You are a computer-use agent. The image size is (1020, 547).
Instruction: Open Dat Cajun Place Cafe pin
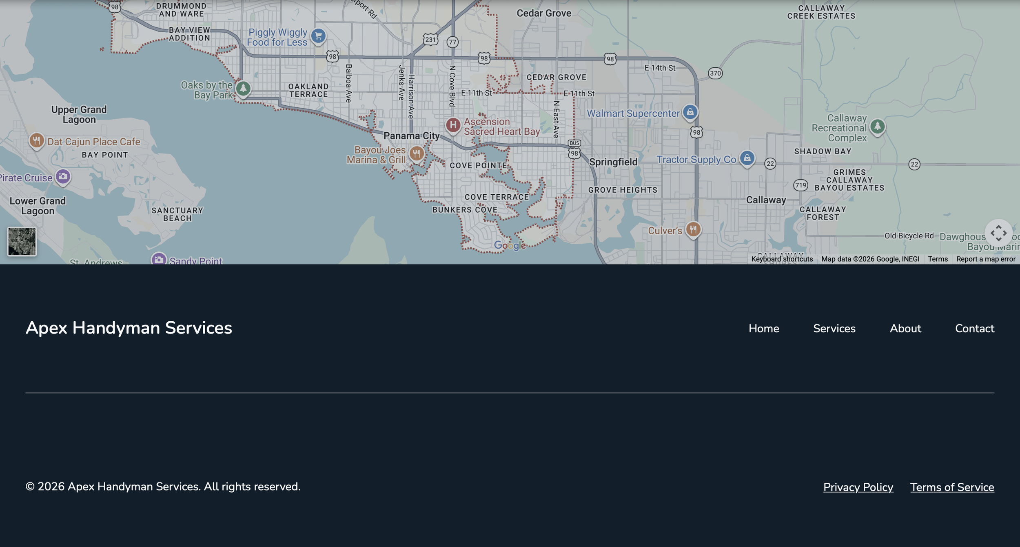click(36, 140)
